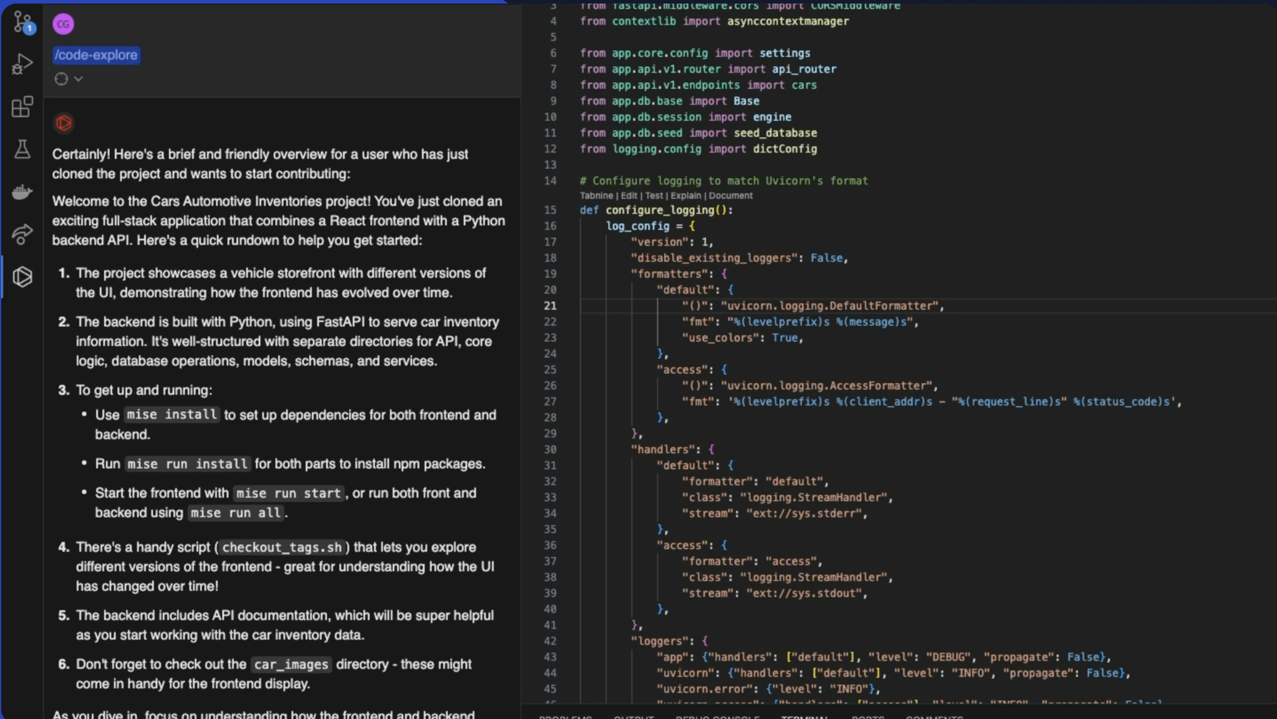This screenshot has height=719, width=1277.
Task: Click the Document code lens link
Action: 730,196
